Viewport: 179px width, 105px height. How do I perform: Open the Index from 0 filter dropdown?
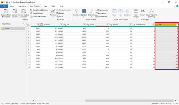pyautogui.click(x=154, y=25)
